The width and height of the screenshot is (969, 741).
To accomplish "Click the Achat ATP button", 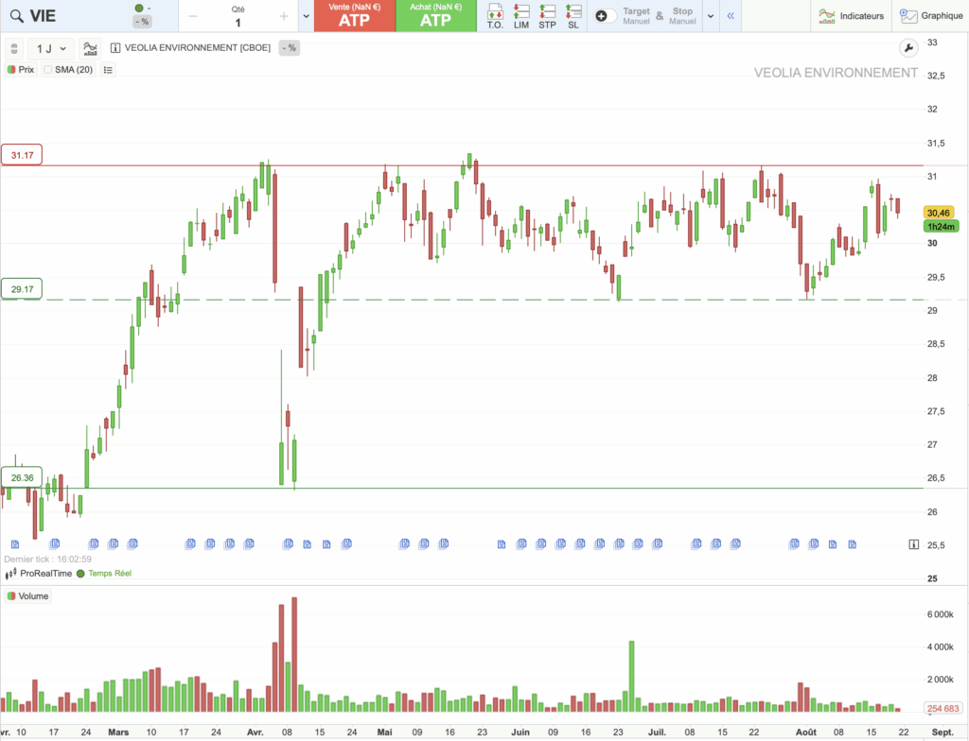I will coord(436,16).
